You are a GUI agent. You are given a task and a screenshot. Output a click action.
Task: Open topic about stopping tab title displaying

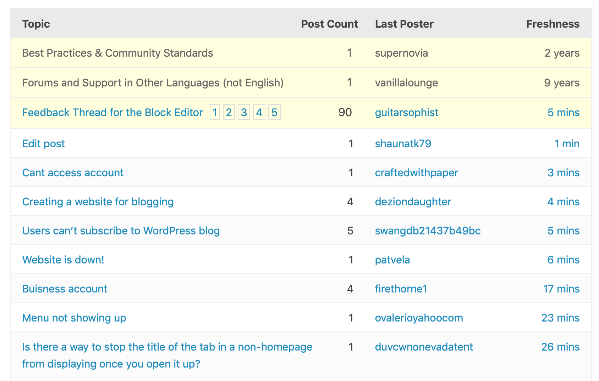167,355
